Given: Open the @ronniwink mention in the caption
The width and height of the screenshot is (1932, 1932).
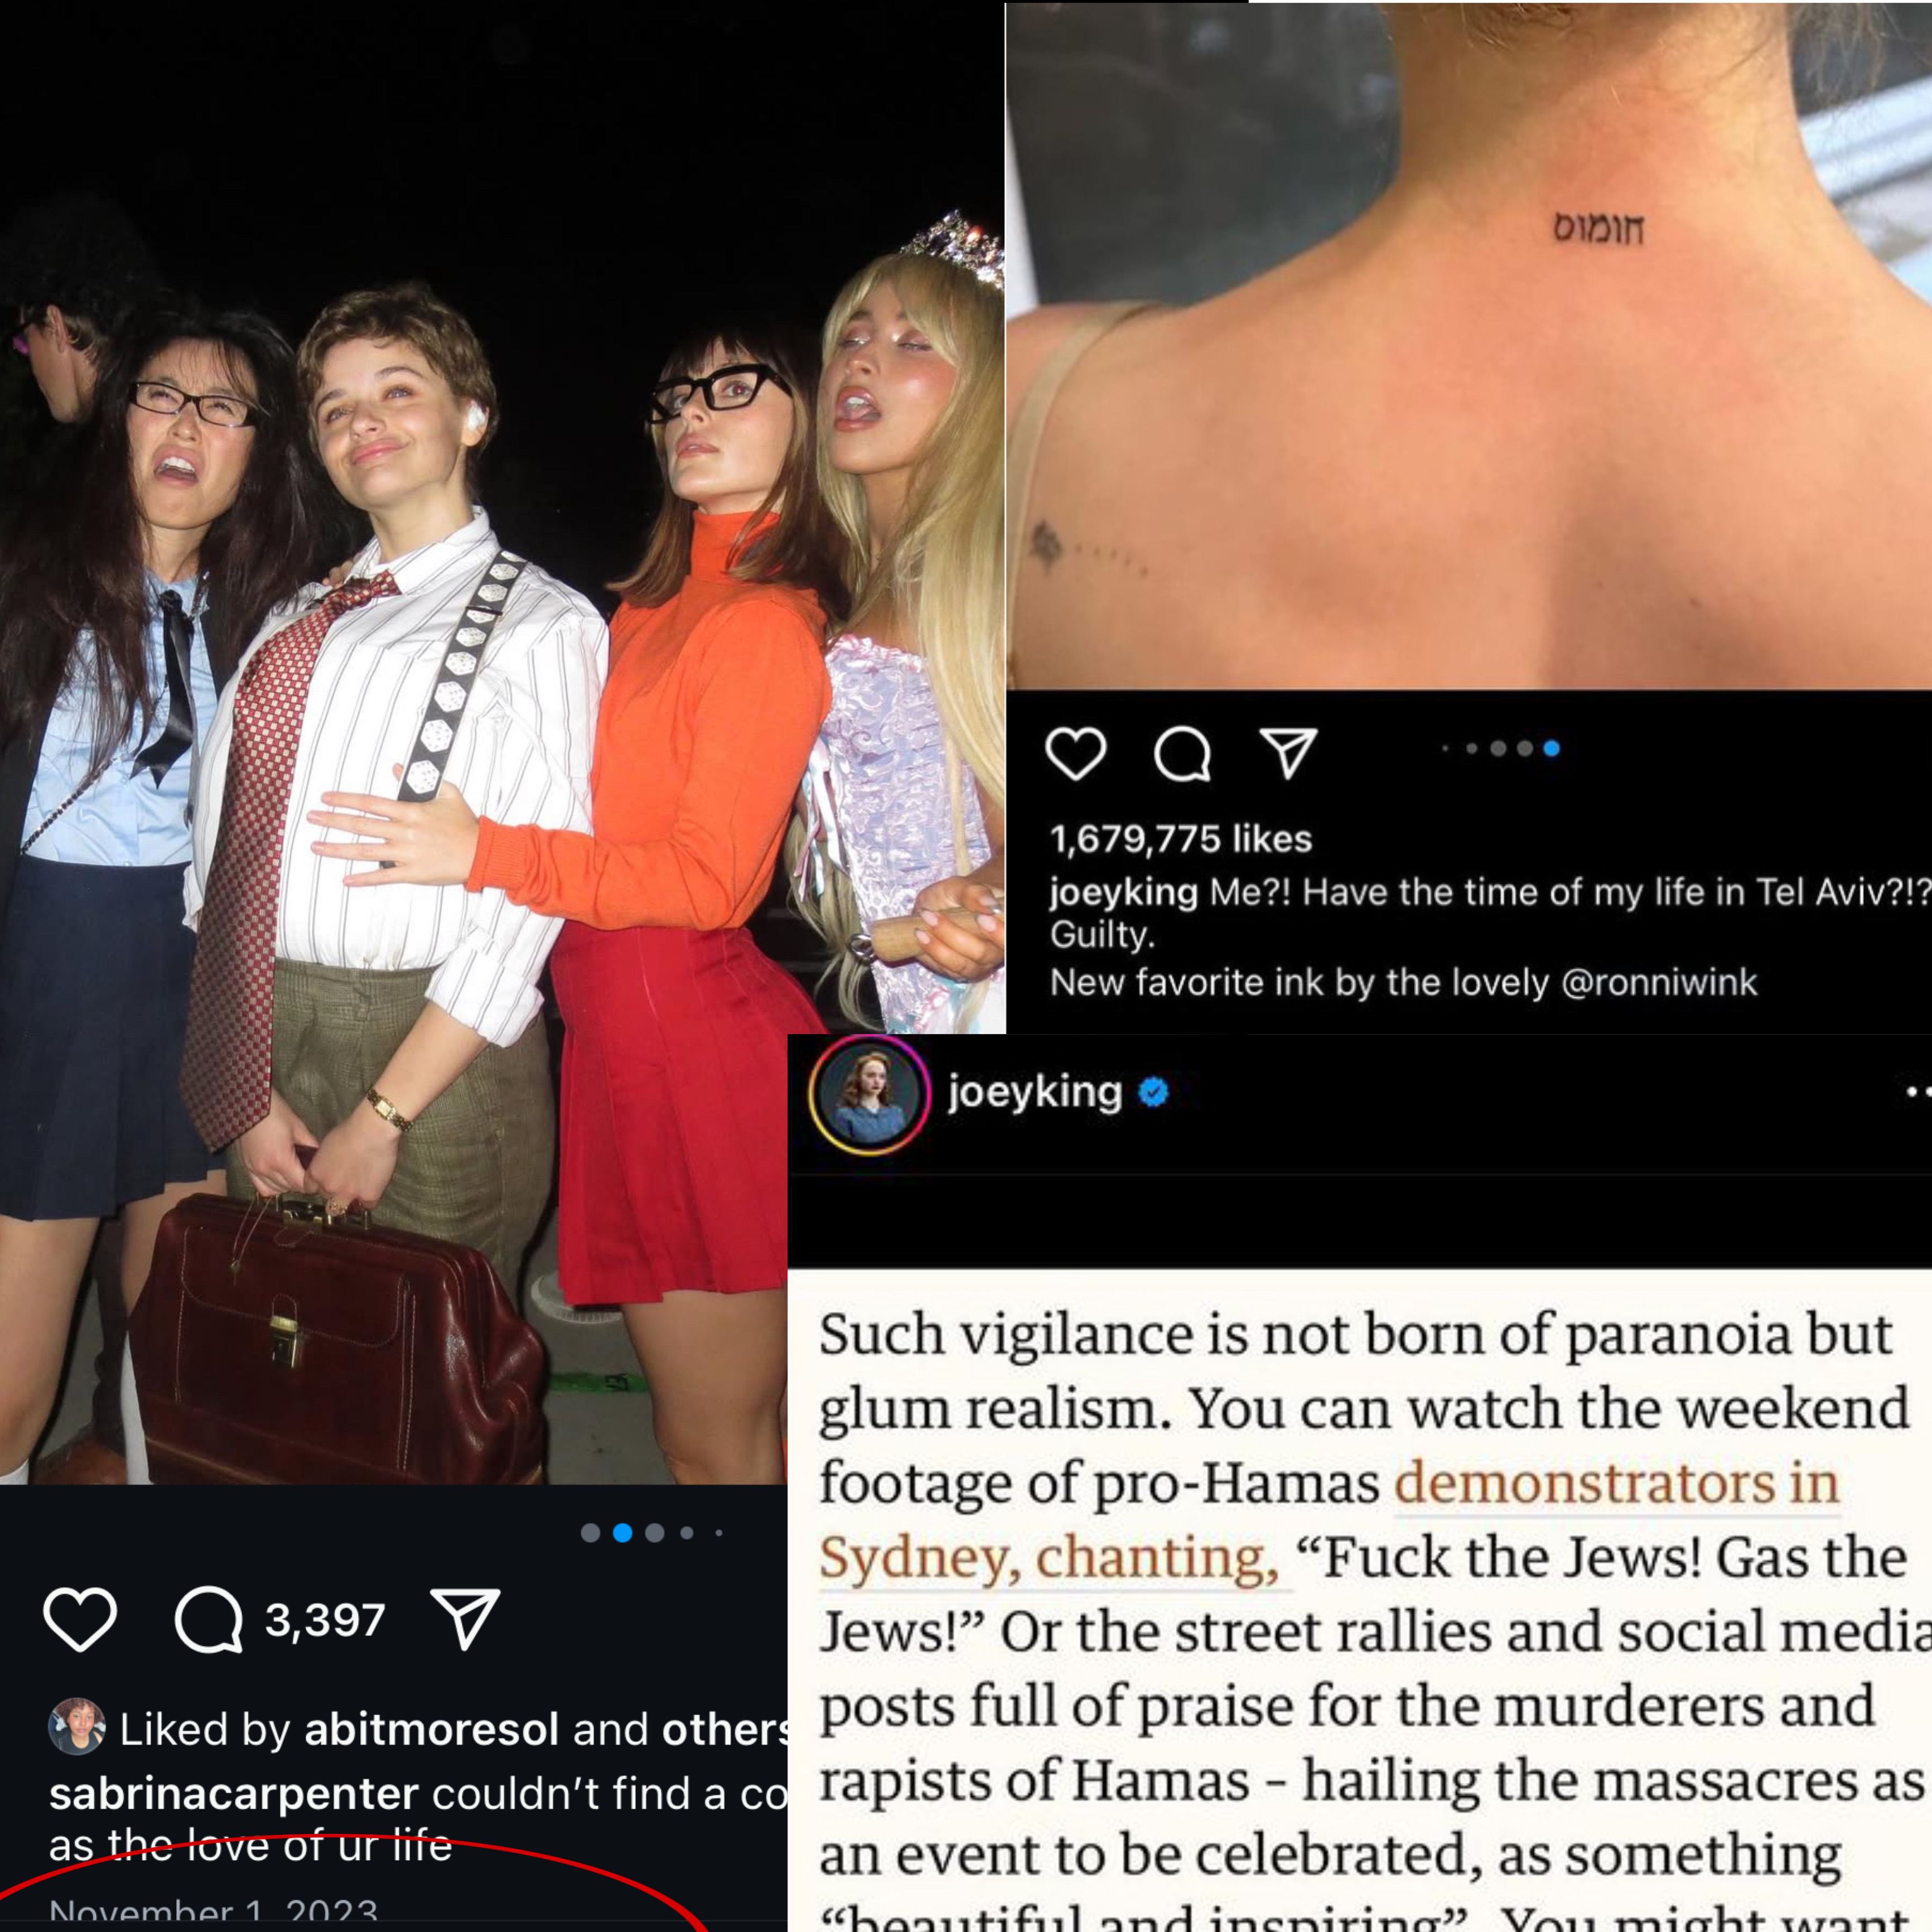Looking at the screenshot, I should pos(1659,982).
